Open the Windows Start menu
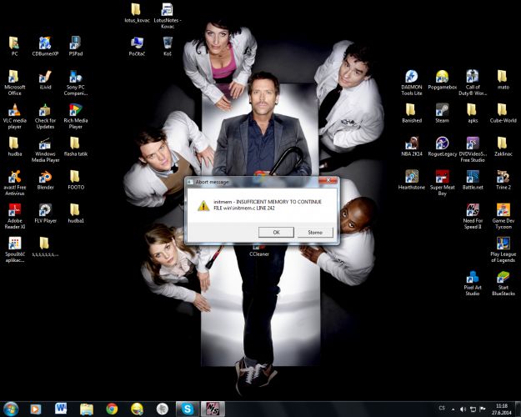Image resolution: width=521 pixels, height=417 pixels. coord(11,409)
